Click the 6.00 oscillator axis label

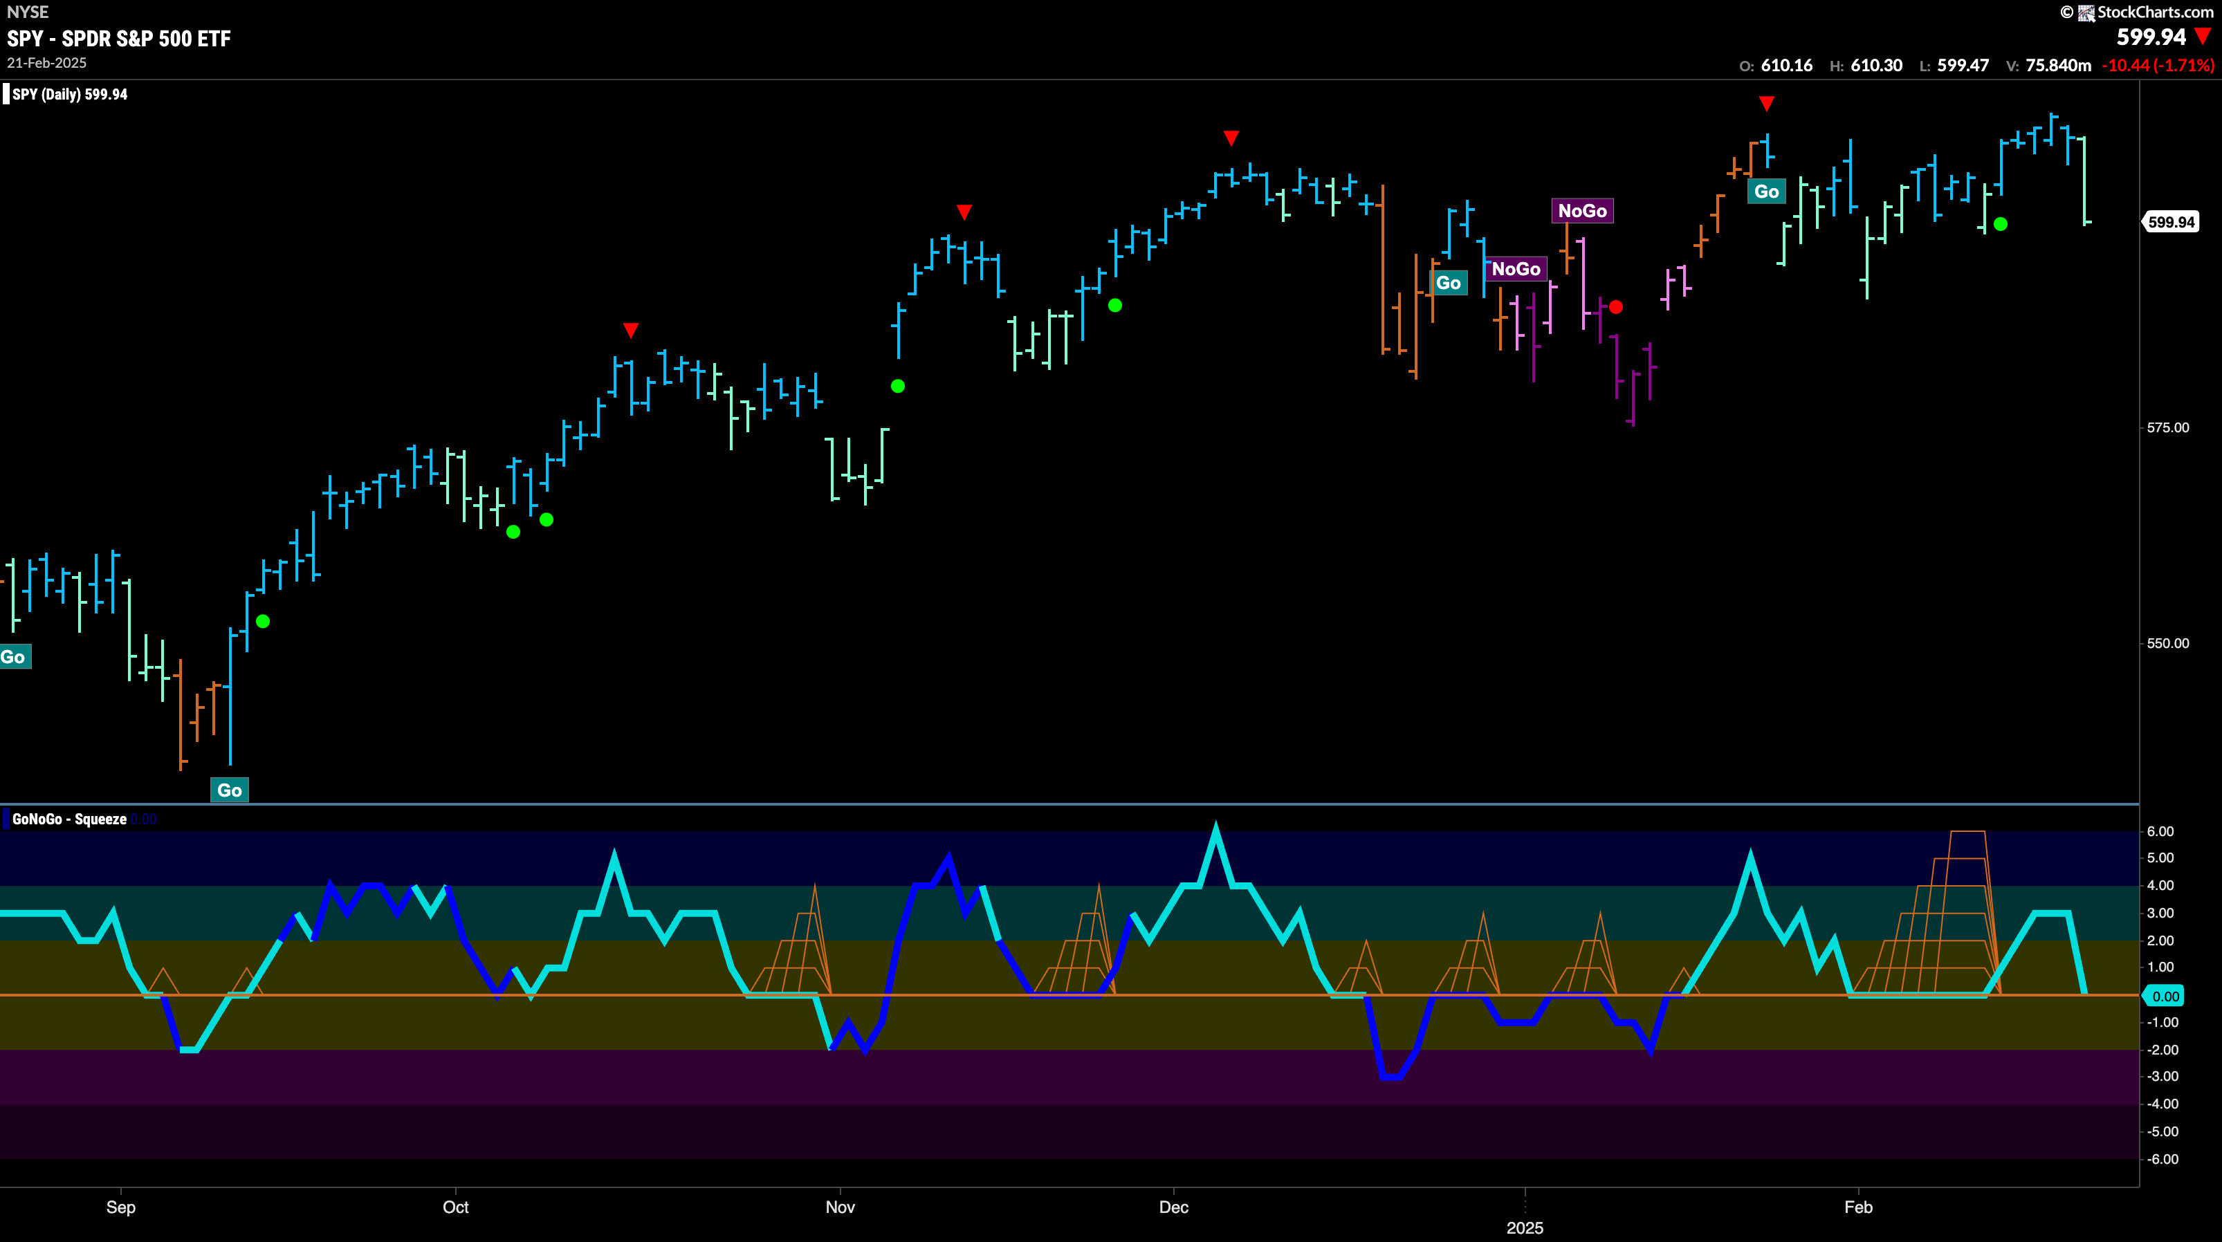[x=2160, y=831]
